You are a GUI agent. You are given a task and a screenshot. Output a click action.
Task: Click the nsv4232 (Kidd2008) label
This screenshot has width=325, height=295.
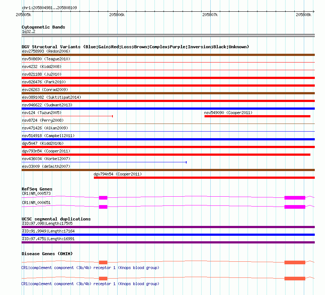42,67
